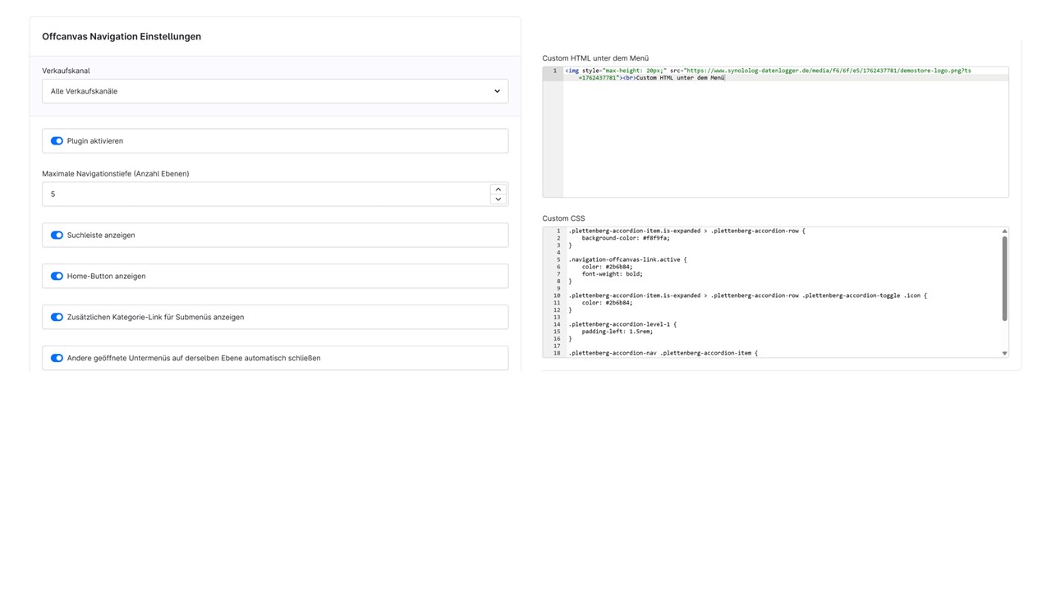Click the Custom CSS scrollbar thumb
The height and width of the screenshot is (591, 1051).
pos(1004,279)
